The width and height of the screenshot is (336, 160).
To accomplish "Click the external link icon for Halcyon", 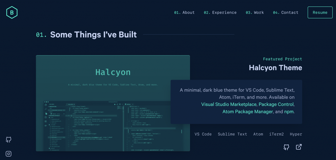I will [x=299, y=147].
